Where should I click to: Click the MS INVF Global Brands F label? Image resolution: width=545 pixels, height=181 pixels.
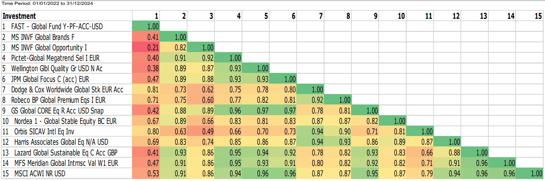(43, 37)
